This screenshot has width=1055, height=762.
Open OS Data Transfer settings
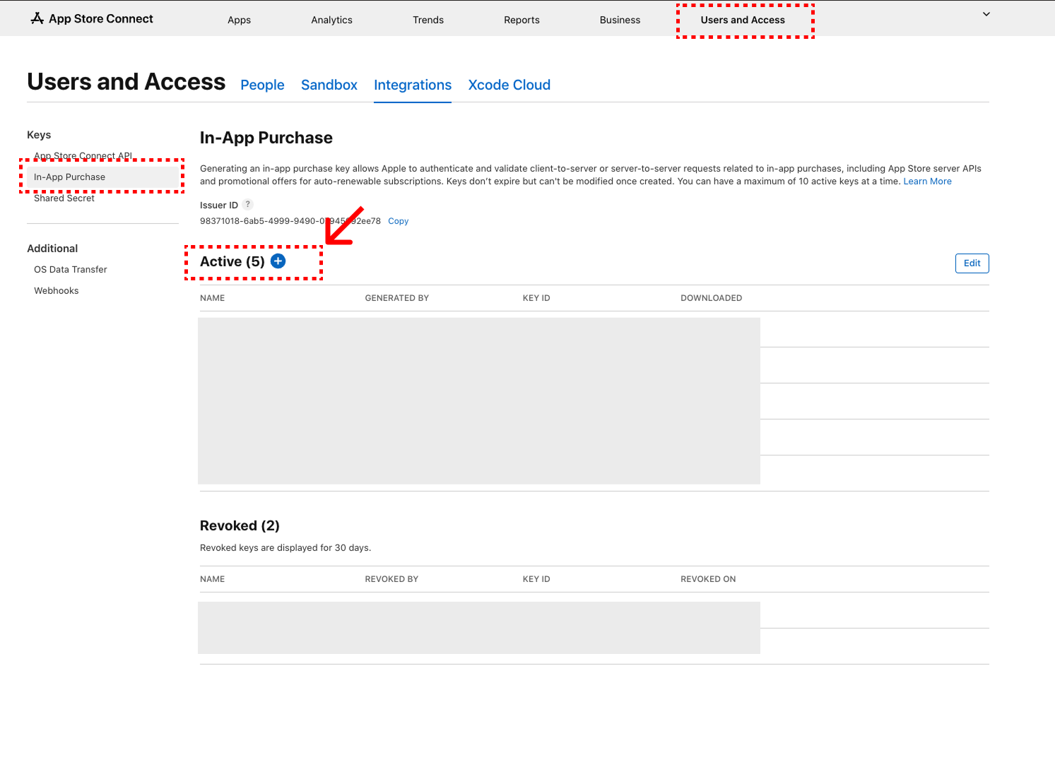click(x=71, y=270)
